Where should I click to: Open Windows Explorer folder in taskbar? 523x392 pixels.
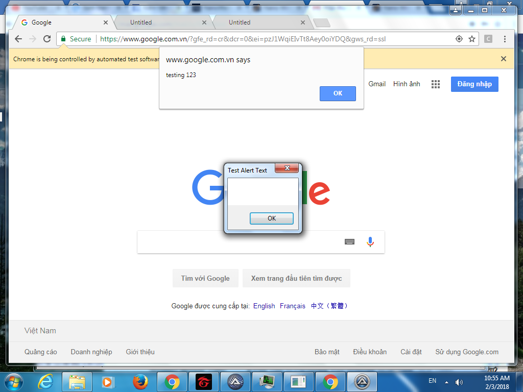(x=77, y=382)
